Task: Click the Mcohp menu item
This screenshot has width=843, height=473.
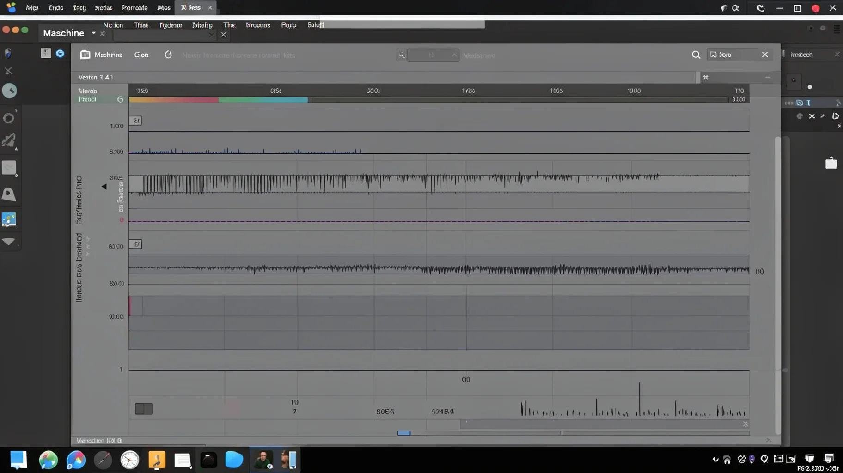Action: tap(202, 25)
